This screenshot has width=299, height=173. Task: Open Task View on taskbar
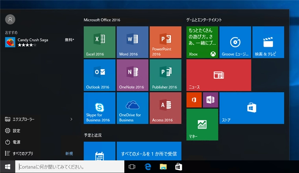pos(132,167)
